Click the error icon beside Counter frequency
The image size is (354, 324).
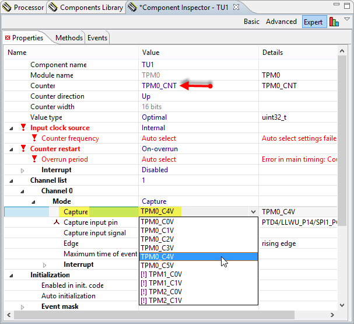tap(34, 138)
